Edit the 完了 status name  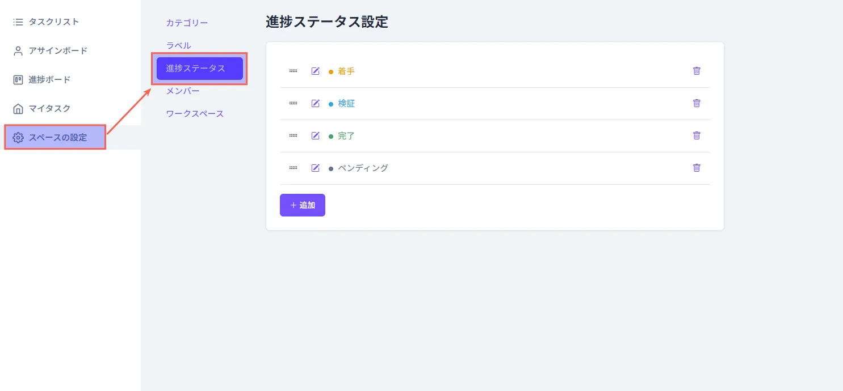[x=316, y=135]
